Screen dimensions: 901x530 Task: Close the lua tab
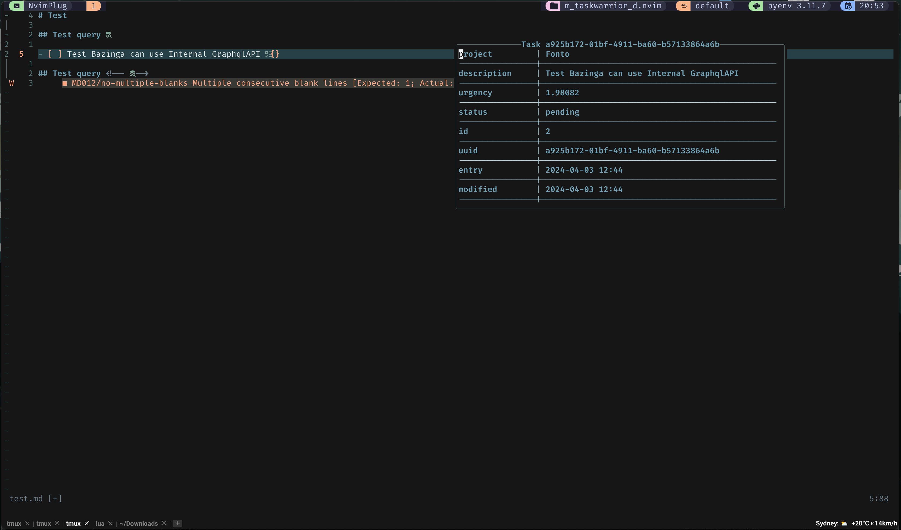[x=111, y=523]
